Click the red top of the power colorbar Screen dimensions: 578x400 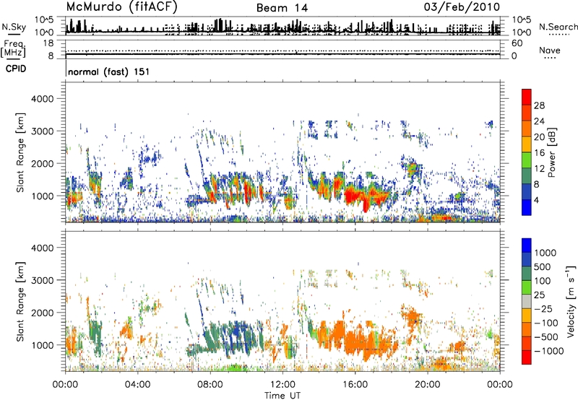coord(527,97)
